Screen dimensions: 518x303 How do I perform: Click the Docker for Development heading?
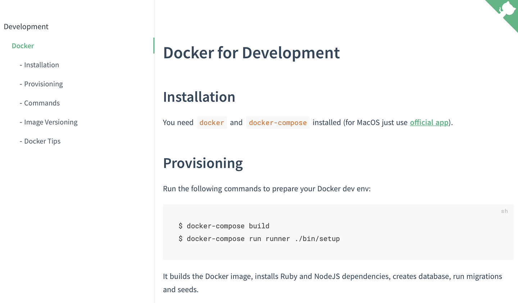(x=251, y=53)
